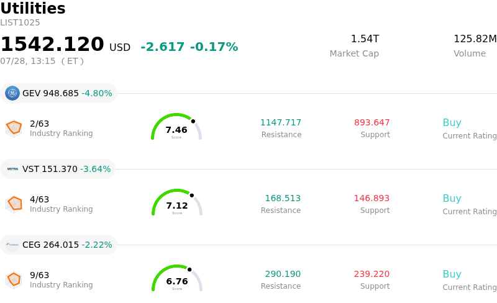Open the VST 151.370 ticker pill
The width and height of the screenshot is (497, 303).
pos(58,169)
